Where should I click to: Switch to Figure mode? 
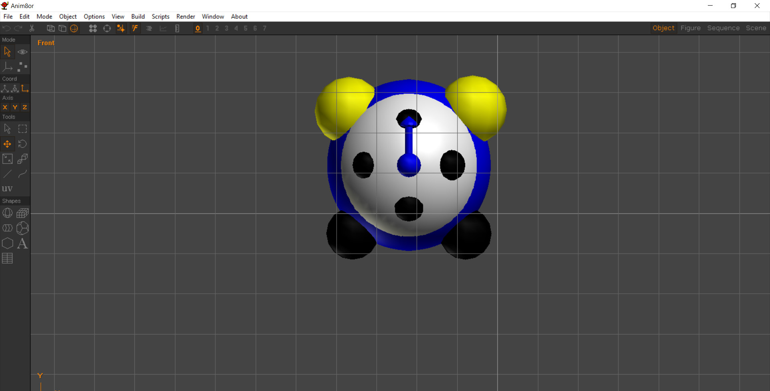pyautogui.click(x=691, y=28)
